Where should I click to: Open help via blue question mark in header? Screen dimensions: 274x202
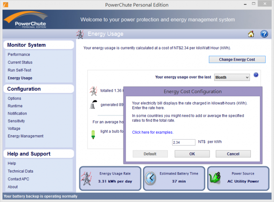point(264,34)
